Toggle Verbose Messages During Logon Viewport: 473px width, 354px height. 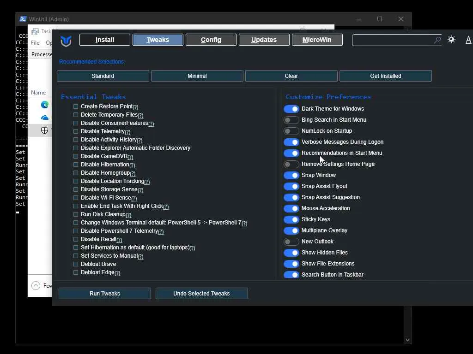[x=291, y=142]
